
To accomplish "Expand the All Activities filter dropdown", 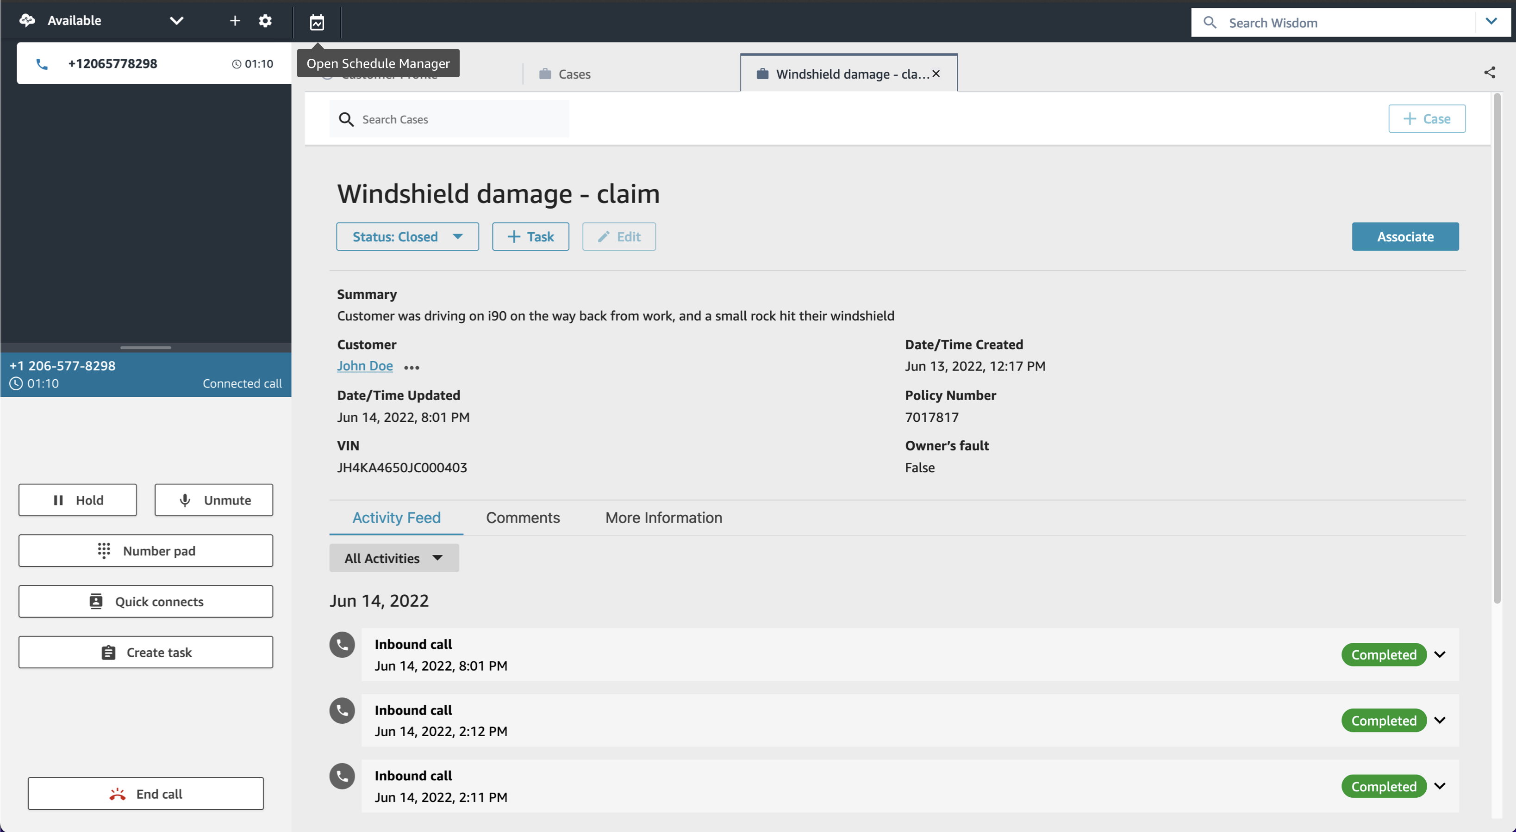I will (x=393, y=557).
